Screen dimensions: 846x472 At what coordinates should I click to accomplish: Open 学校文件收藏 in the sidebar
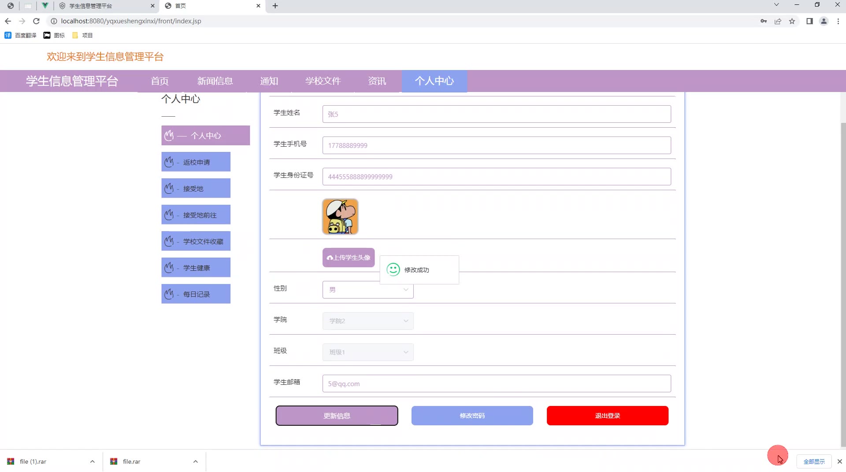(196, 241)
